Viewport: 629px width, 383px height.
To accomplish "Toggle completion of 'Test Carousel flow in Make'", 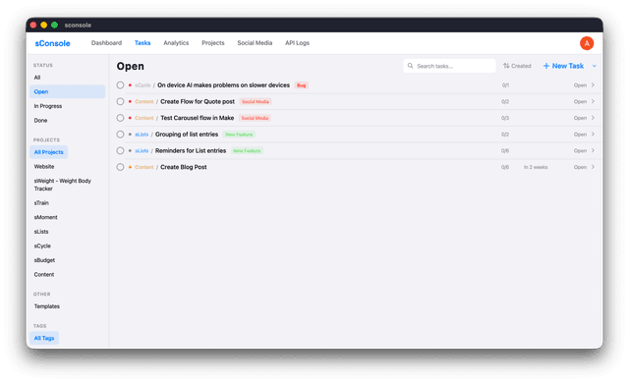I will pyautogui.click(x=120, y=118).
